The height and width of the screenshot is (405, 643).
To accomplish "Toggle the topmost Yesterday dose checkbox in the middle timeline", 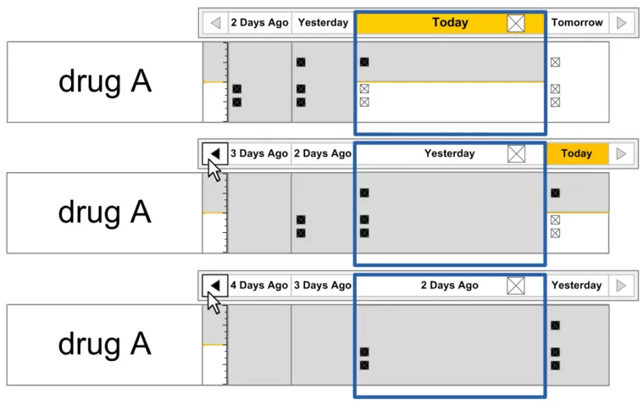I will 364,193.
